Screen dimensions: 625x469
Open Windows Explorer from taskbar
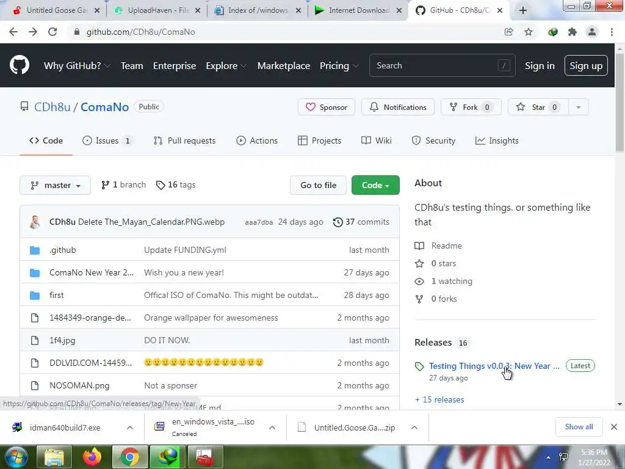click(54, 457)
